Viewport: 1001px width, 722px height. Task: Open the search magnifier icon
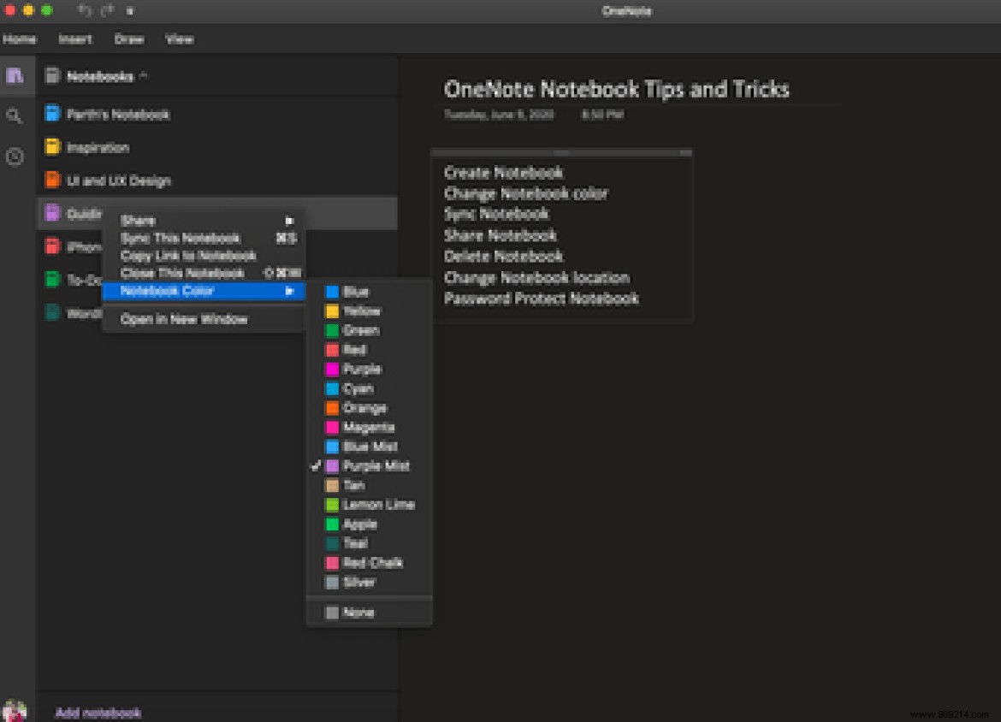click(15, 115)
